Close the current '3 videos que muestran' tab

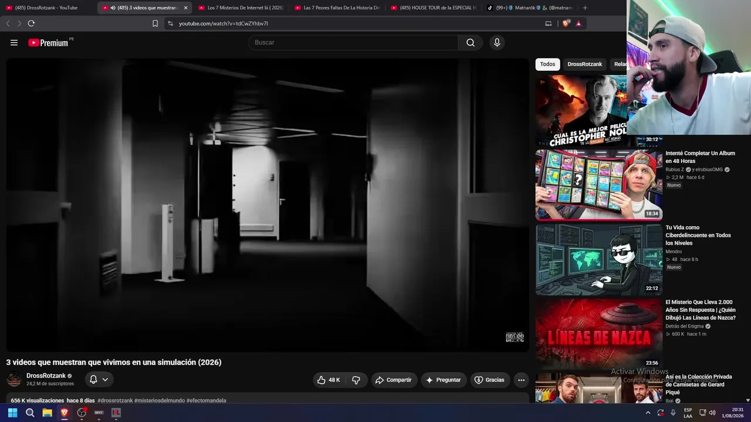tap(185, 8)
